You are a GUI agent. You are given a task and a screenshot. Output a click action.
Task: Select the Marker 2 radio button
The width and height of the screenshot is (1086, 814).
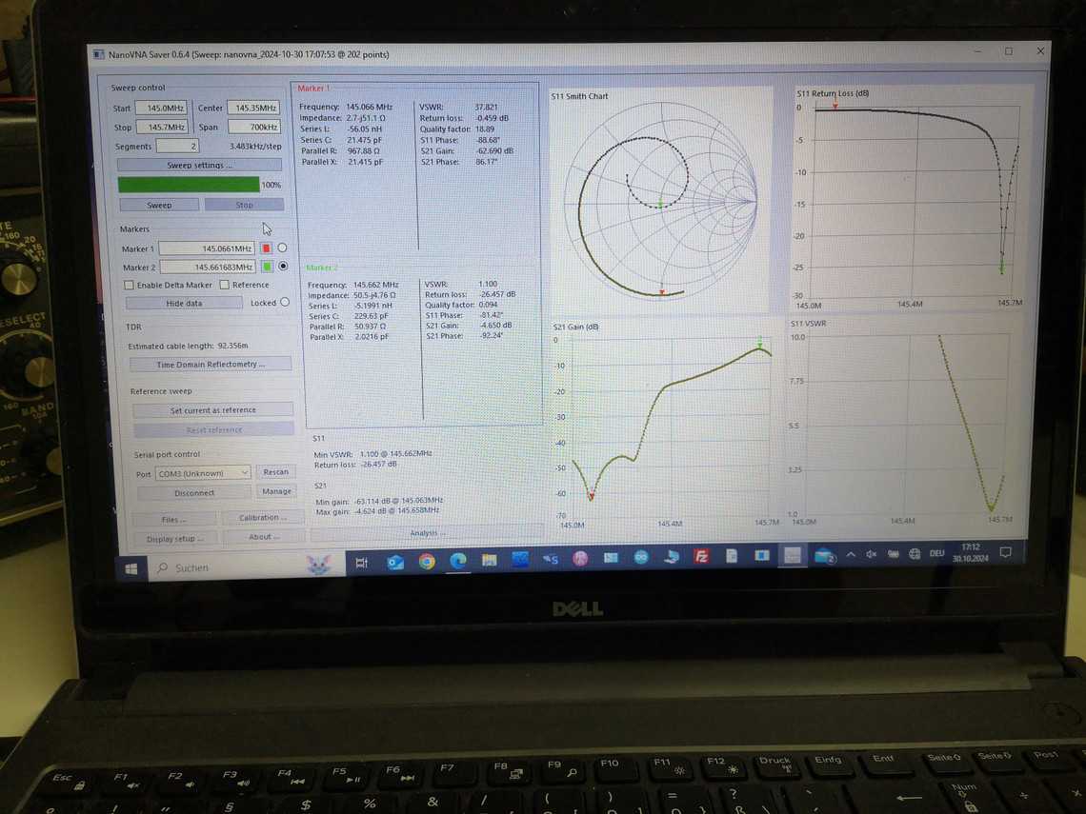point(283,266)
